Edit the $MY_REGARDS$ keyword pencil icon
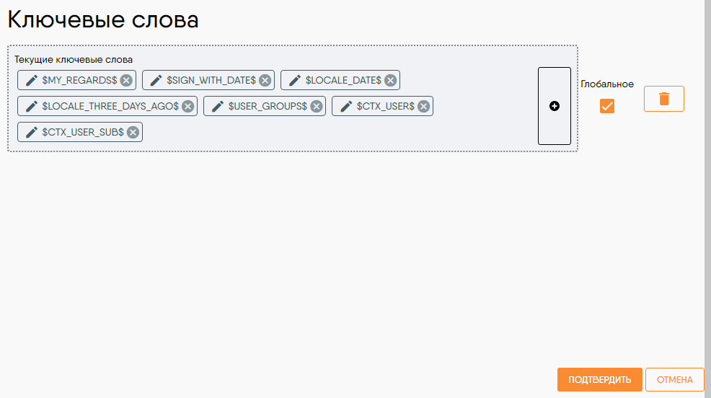The height and width of the screenshot is (398, 711). (x=31, y=80)
